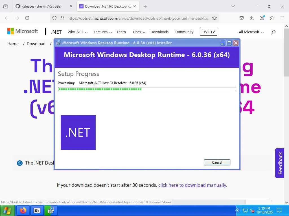289x216 pixels.
Task: Click the 7-Zip taskbar icon
Action: (37, 210)
